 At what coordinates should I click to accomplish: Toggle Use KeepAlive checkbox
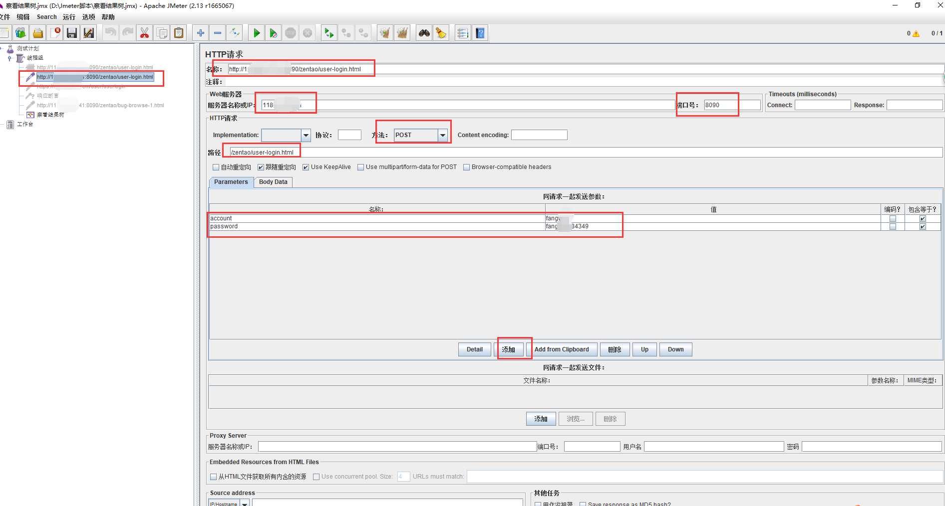306,168
